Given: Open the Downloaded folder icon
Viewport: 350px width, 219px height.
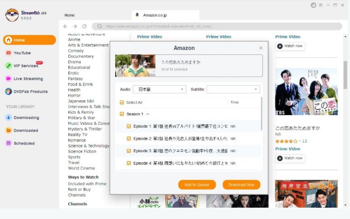Looking at the screenshot, I should point(9,130).
